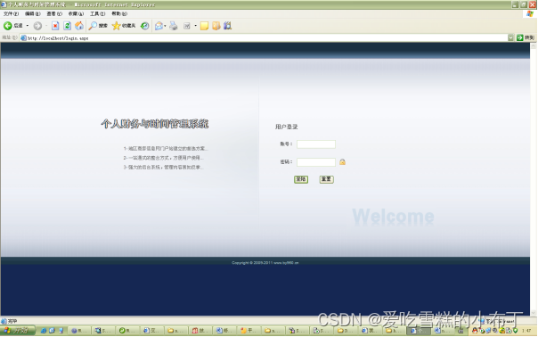Click the green 转到 Go button
This screenshot has height=337, width=538.
526,37
